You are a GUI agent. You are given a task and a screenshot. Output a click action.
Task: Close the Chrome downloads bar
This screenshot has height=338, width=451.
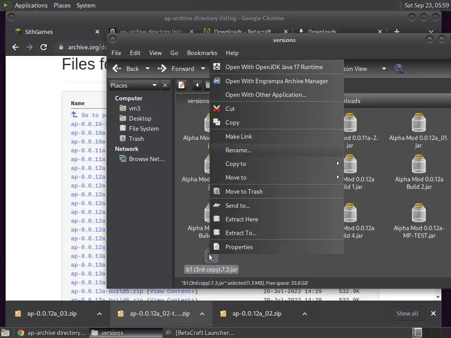point(433,313)
